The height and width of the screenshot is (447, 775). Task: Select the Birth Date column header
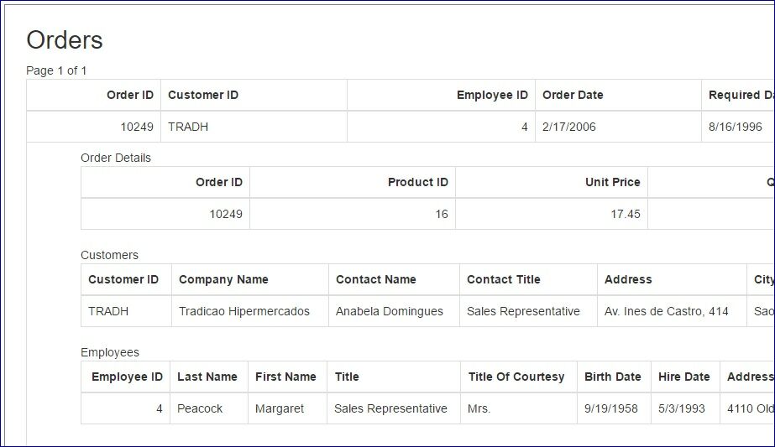612,377
